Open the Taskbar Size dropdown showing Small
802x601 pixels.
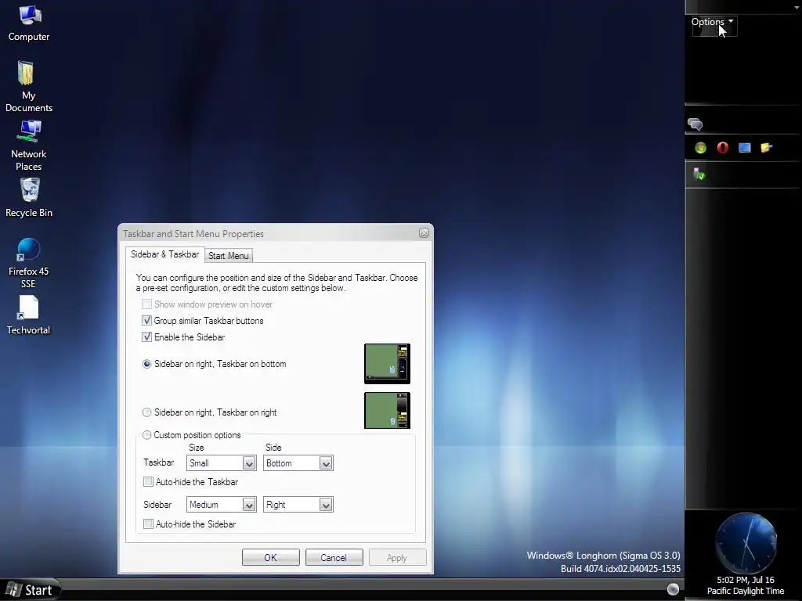click(x=221, y=463)
